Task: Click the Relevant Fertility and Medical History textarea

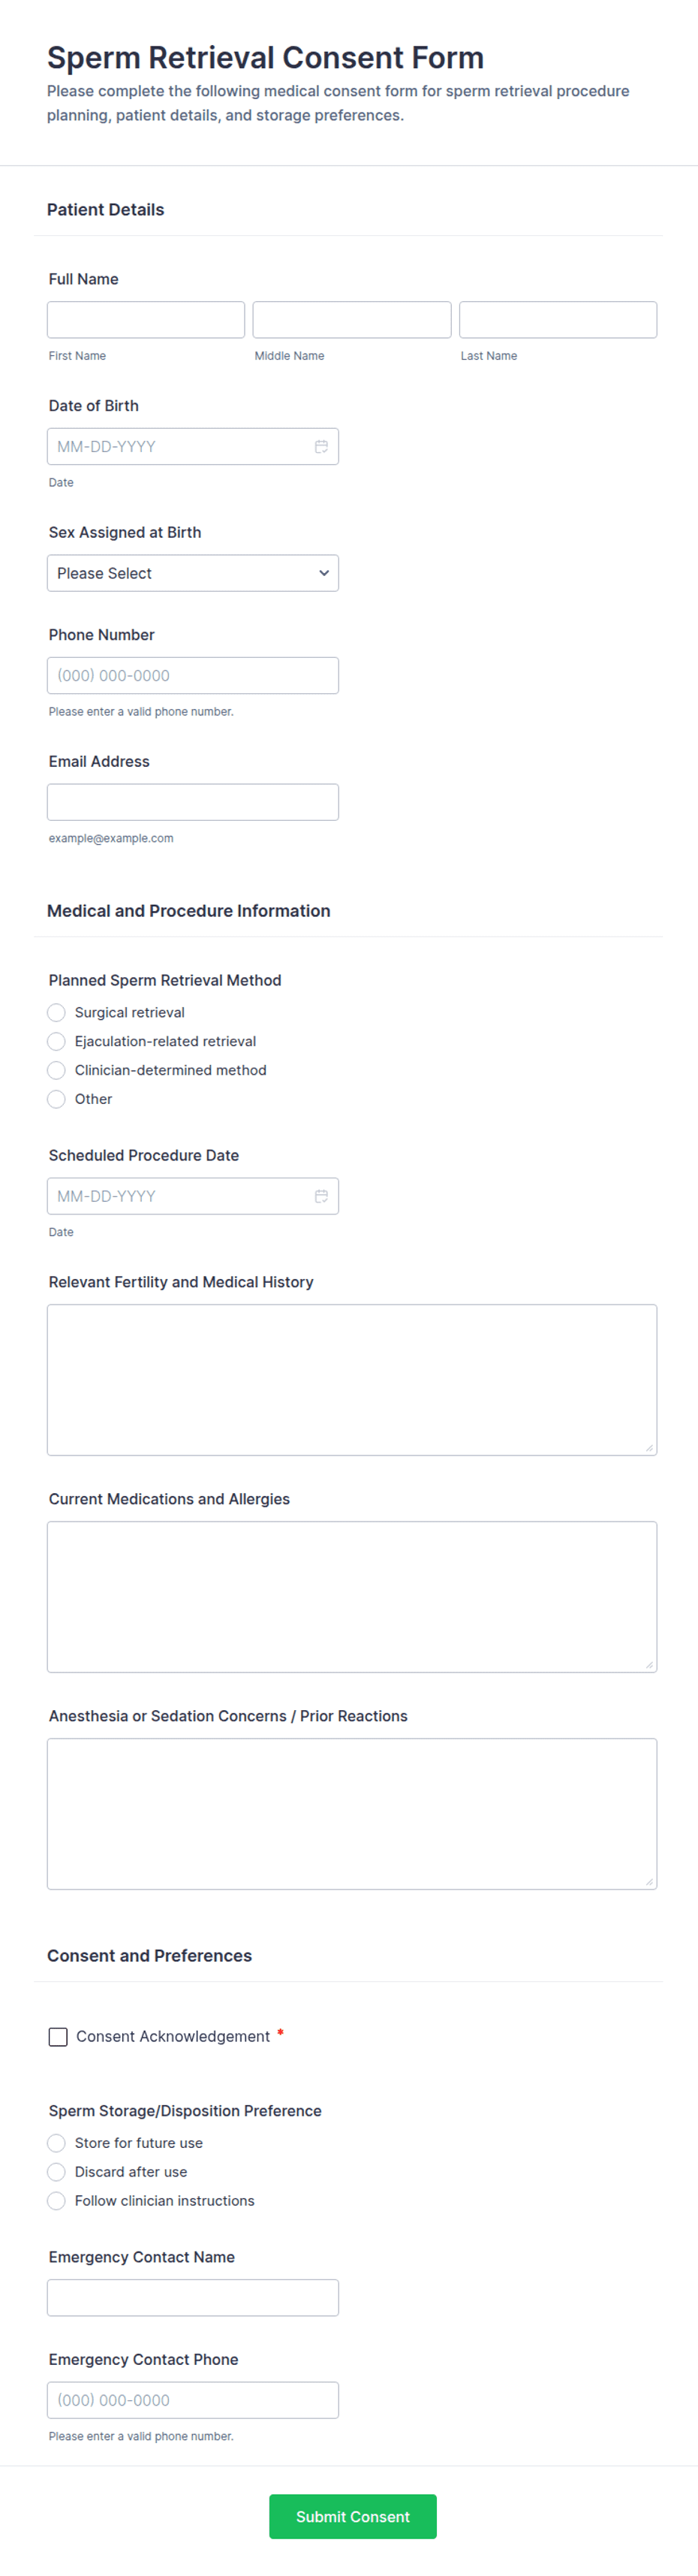Action: tap(351, 1378)
